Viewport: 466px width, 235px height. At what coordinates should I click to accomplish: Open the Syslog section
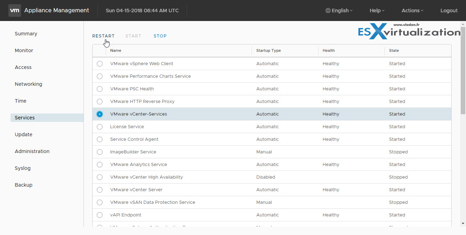tap(23, 168)
